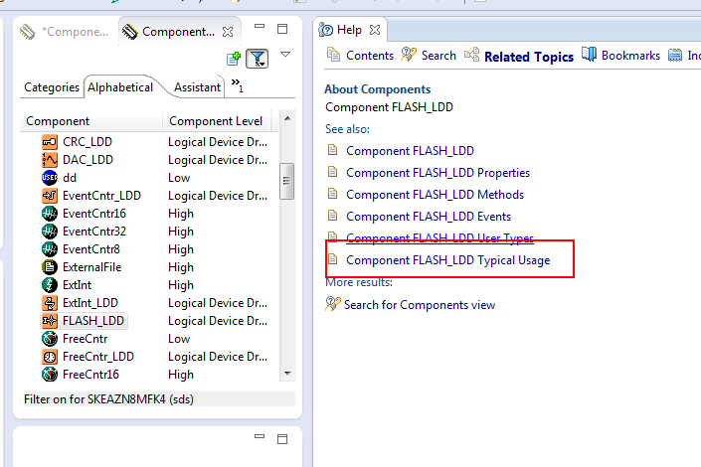Viewport: 701px width, 467px height.
Task: Open Related Topics in Help
Action: [x=519, y=57]
